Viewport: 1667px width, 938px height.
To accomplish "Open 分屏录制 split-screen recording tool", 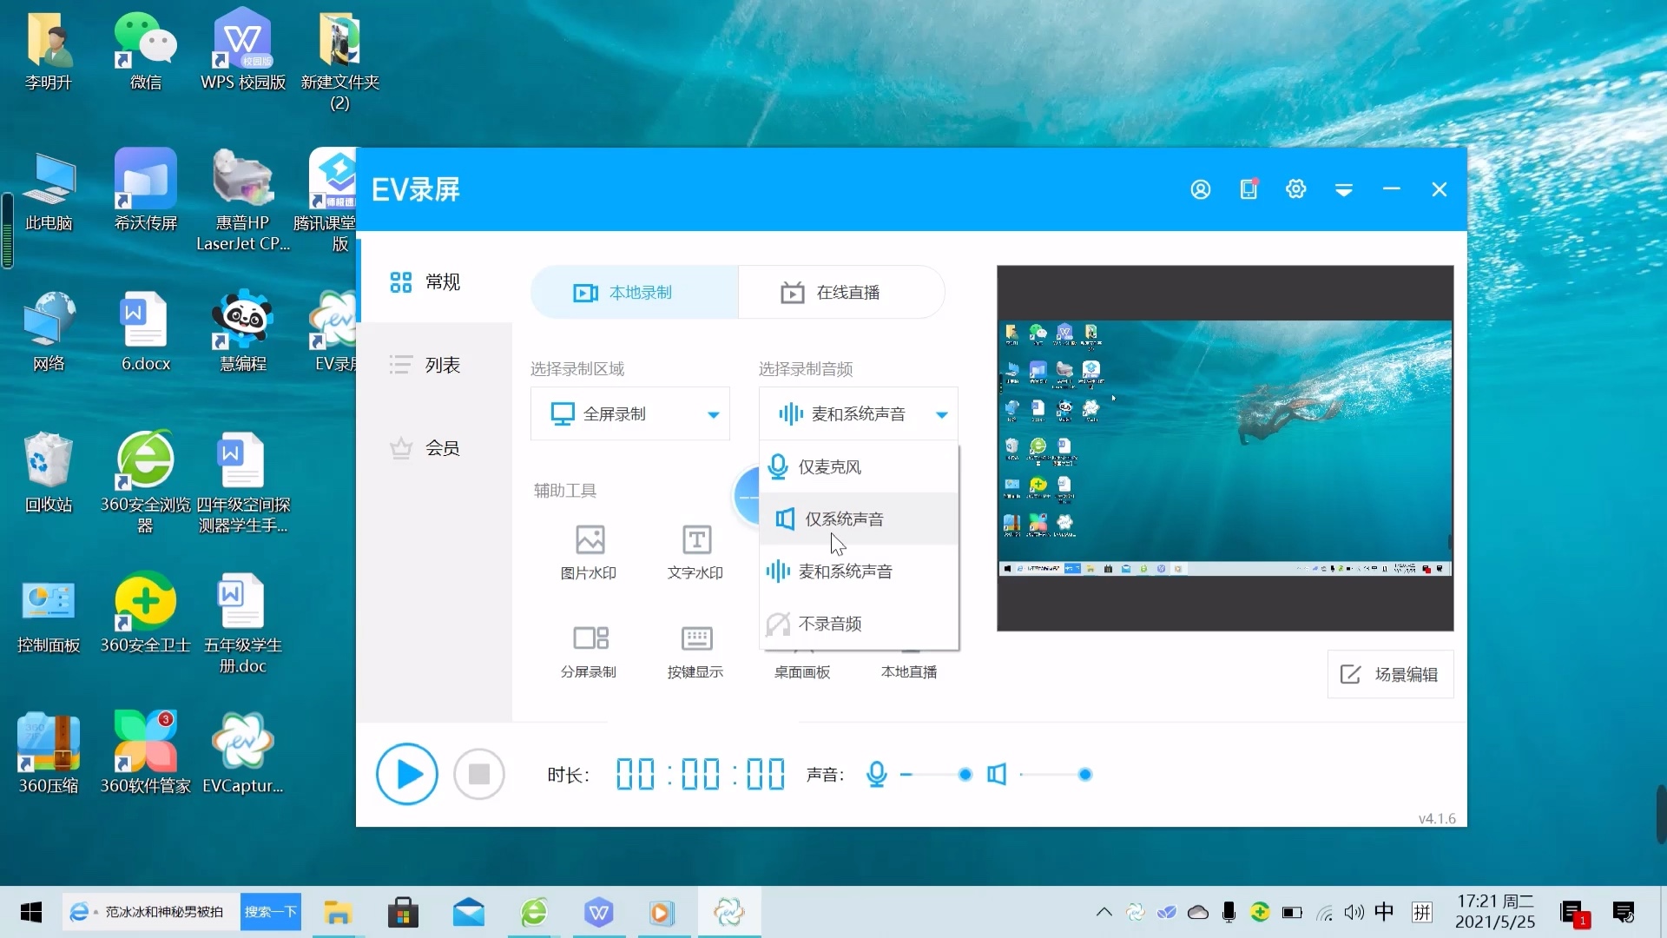I will pyautogui.click(x=589, y=651).
